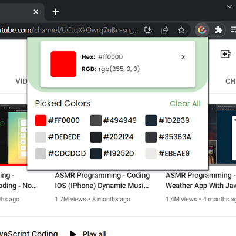Bookmark this page with the star icon
Viewport: 236px width, 236px height.
click(x=181, y=30)
